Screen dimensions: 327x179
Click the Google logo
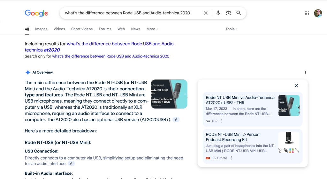(x=36, y=13)
